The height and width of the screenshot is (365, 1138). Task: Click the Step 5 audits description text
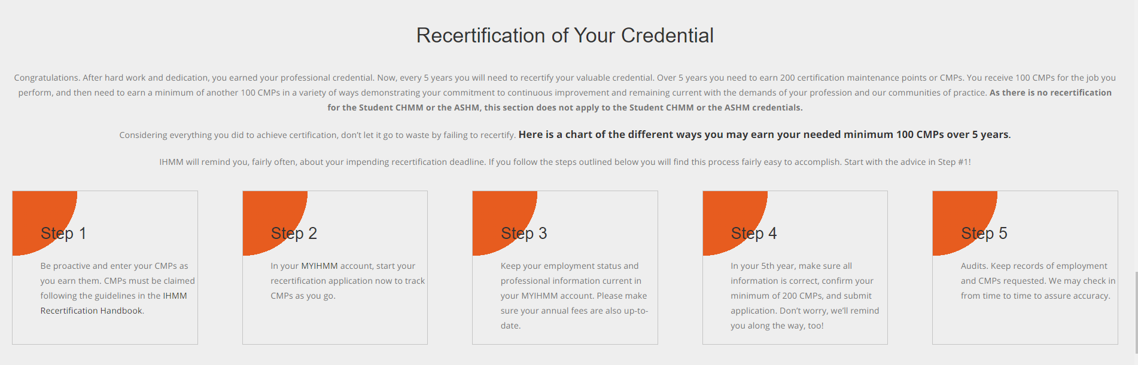coord(1038,281)
